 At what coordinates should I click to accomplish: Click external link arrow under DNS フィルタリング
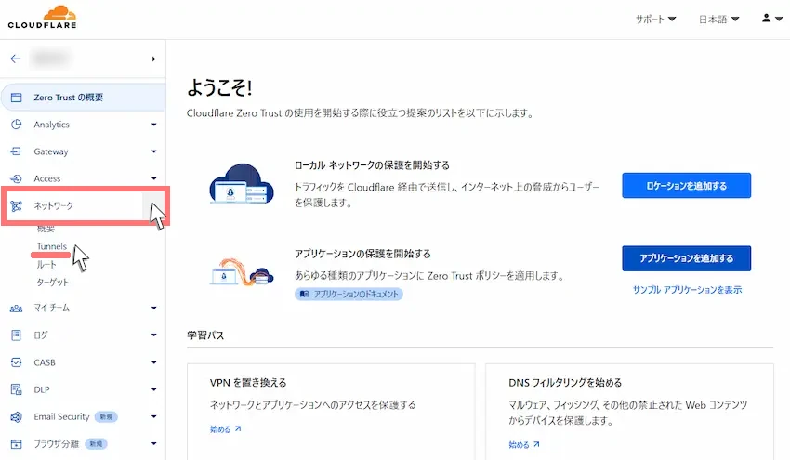pos(536,444)
